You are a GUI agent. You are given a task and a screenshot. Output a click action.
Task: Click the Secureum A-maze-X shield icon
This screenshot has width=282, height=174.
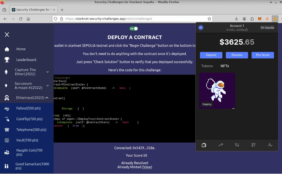click(x=6, y=86)
